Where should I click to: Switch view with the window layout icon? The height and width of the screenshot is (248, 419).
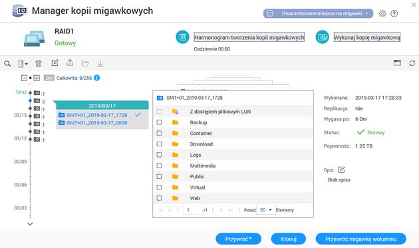point(397,62)
